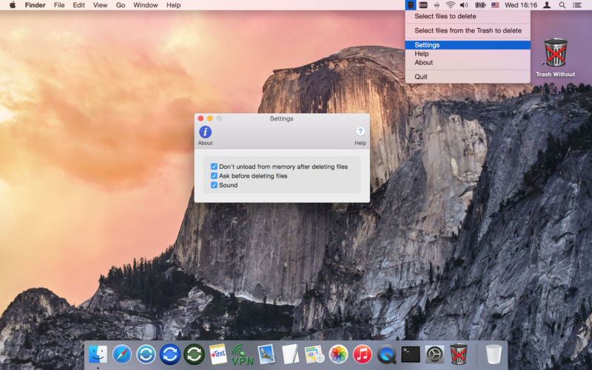
Task: Open Notification Center list icon
Action: [577, 5]
